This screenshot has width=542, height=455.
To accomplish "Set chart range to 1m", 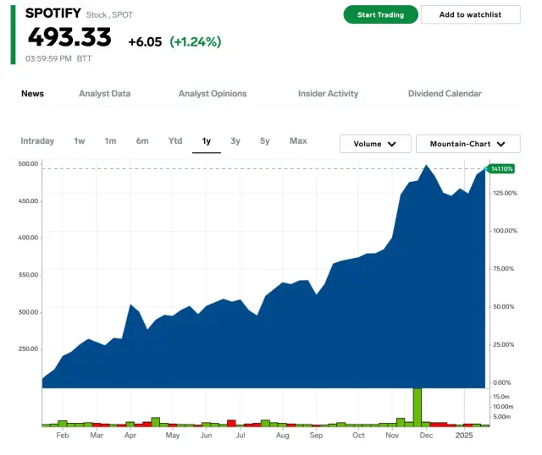I will click(110, 141).
